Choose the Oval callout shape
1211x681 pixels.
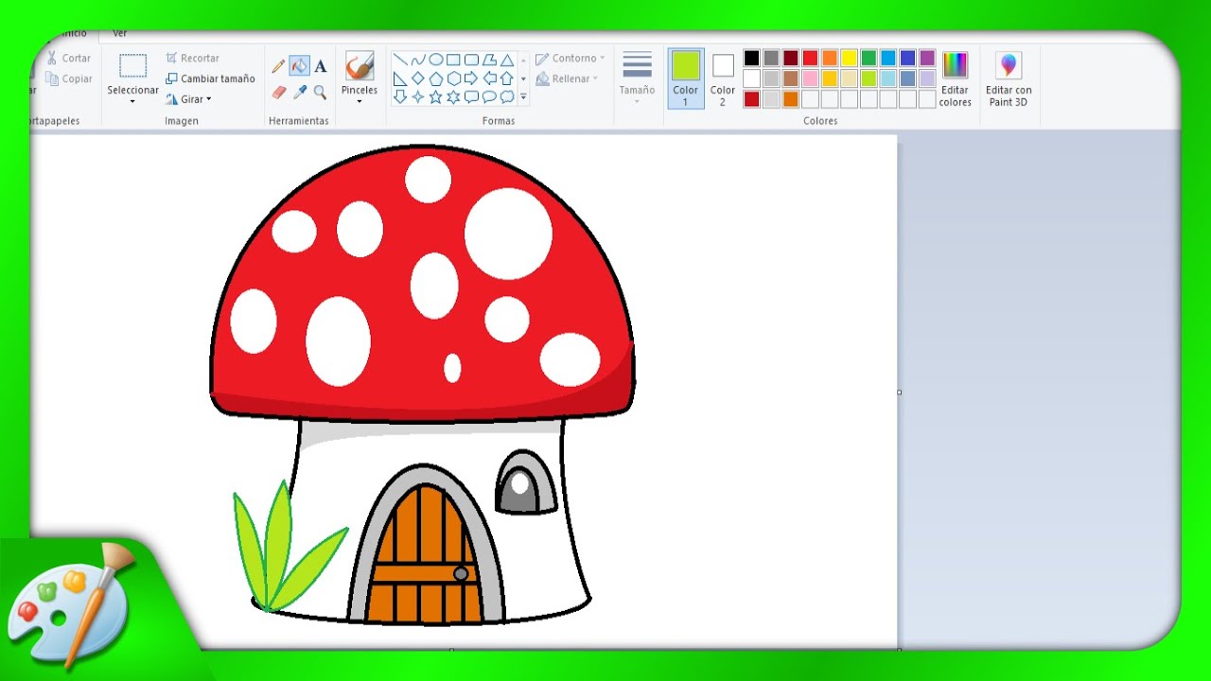click(489, 96)
